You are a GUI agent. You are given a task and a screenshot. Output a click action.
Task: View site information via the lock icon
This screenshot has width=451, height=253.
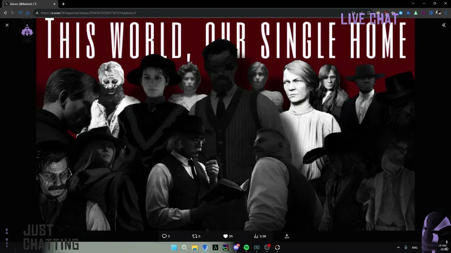(x=37, y=13)
